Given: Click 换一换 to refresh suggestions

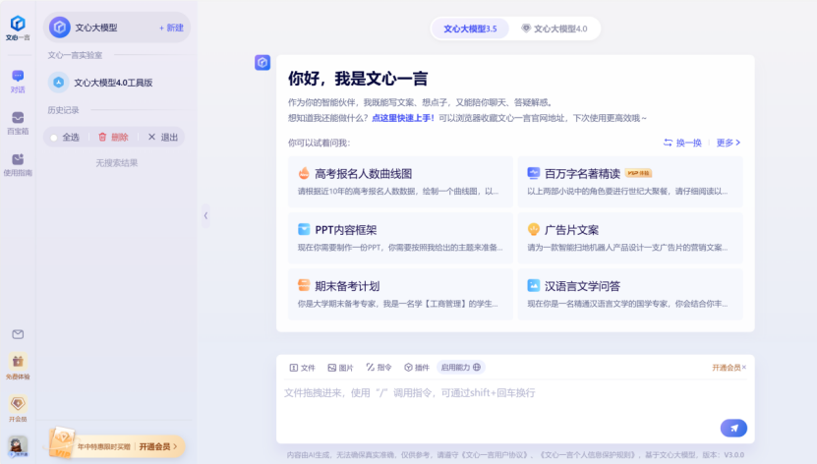Looking at the screenshot, I should point(682,143).
